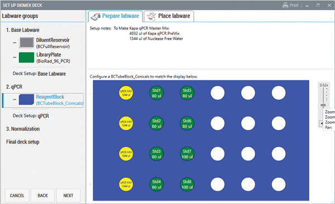Viewport: 335px width, 204px height.
Task: Click the Std7 100 ul tube
Action: pos(187,154)
